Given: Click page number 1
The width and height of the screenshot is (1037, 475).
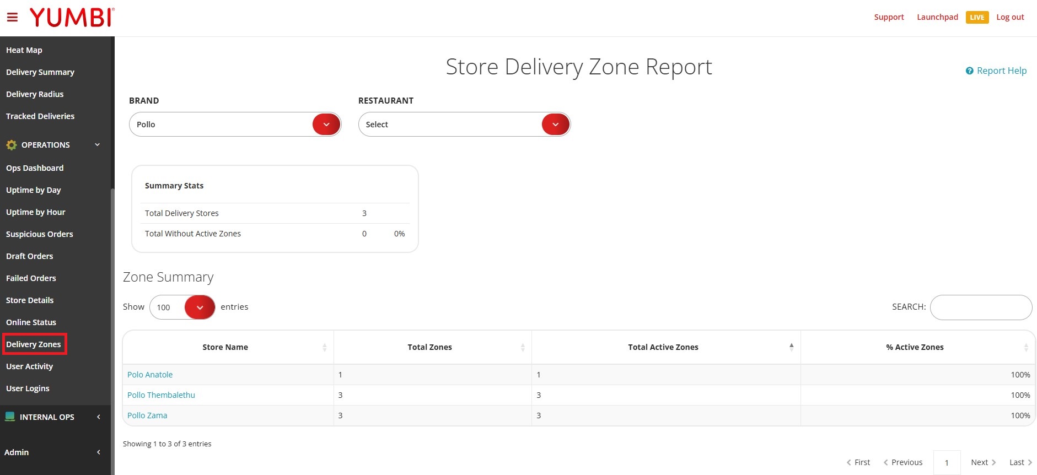Looking at the screenshot, I should tap(947, 462).
